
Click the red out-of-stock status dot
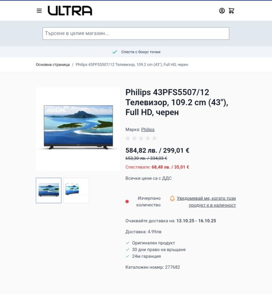pyautogui.click(x=127, y=201)
